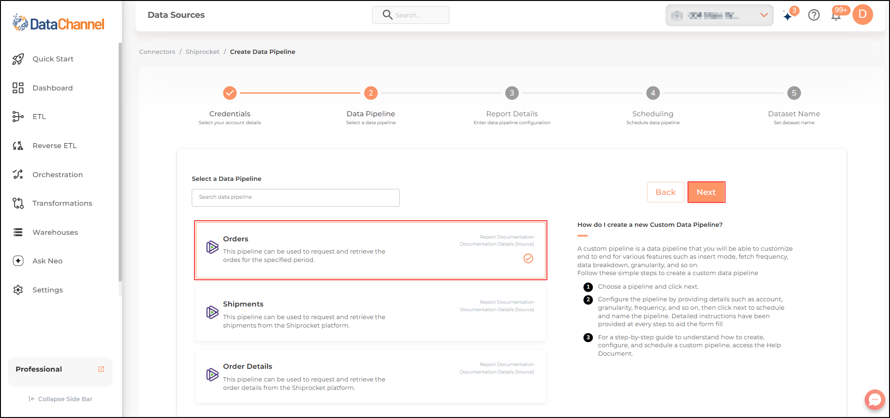Screen dimensions: 890x418
Task: Go to Quick Start menu item
Action: coord(53,59)
